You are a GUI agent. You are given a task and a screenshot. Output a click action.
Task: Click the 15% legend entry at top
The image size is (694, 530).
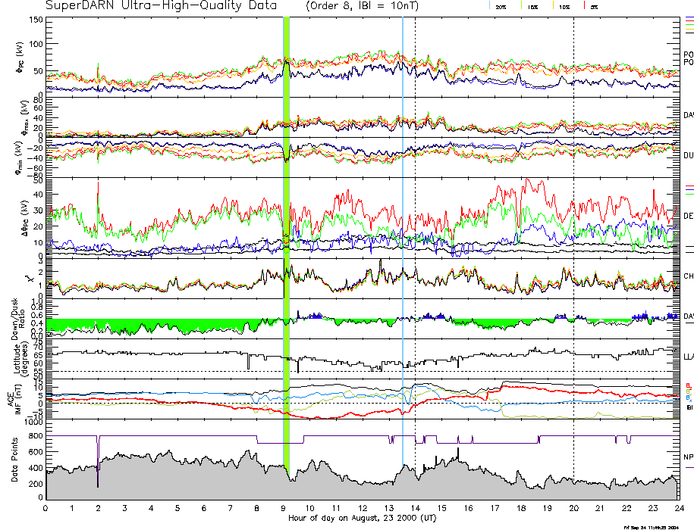(x=532, y=6)
